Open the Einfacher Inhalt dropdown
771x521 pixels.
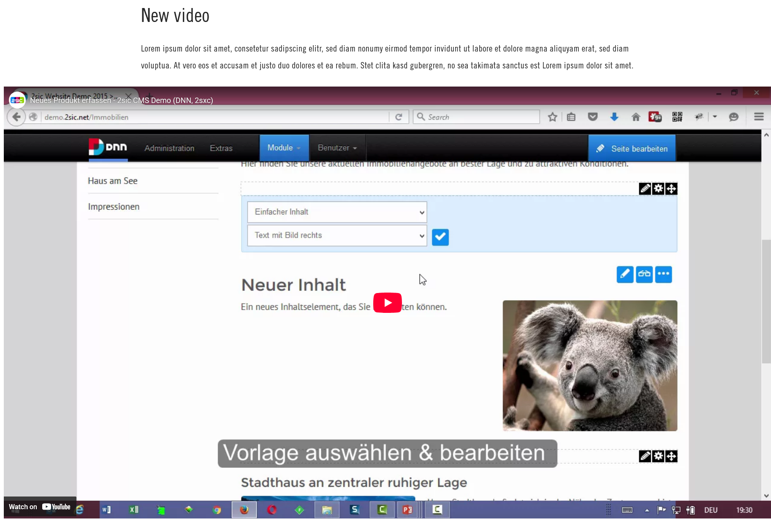point(337,212)
